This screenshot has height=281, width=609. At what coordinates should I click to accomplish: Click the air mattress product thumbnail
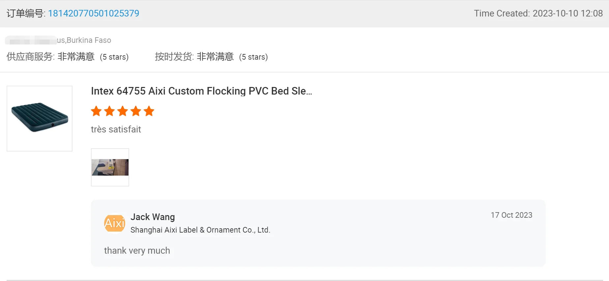coord(40,118)
